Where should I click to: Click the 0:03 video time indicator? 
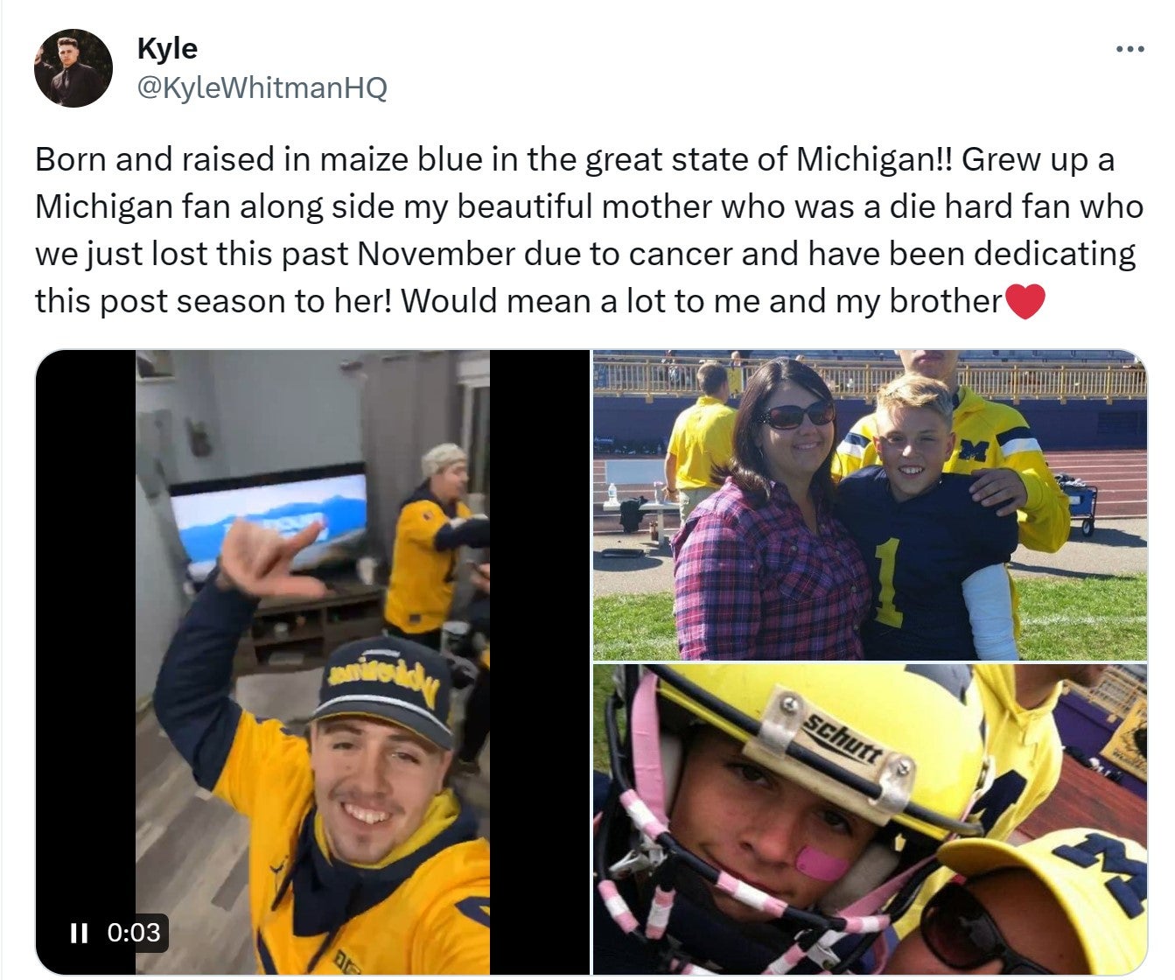point(134,933)
